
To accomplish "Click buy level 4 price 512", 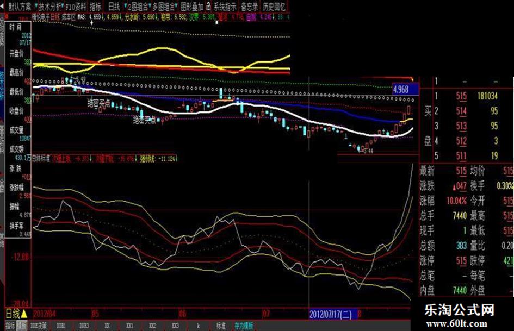I will [461, 141].
